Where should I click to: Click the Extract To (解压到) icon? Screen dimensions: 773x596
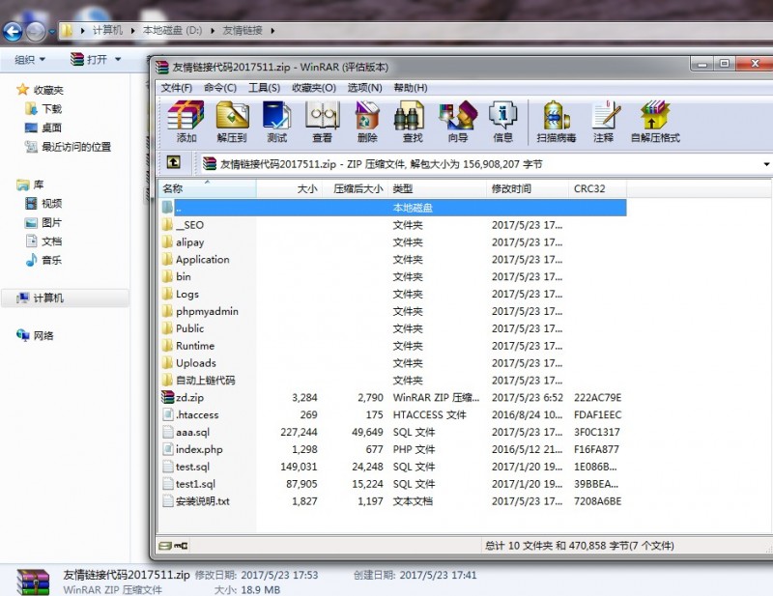232,120
